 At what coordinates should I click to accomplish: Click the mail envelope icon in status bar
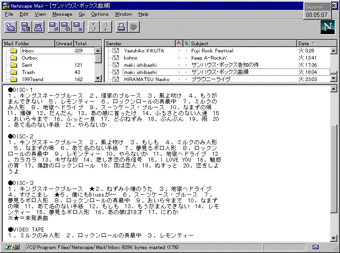point(315,247)
